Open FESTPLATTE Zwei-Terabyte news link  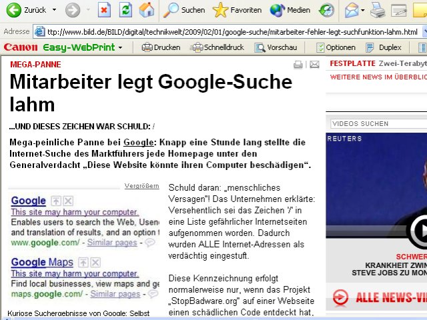[378, 64]
